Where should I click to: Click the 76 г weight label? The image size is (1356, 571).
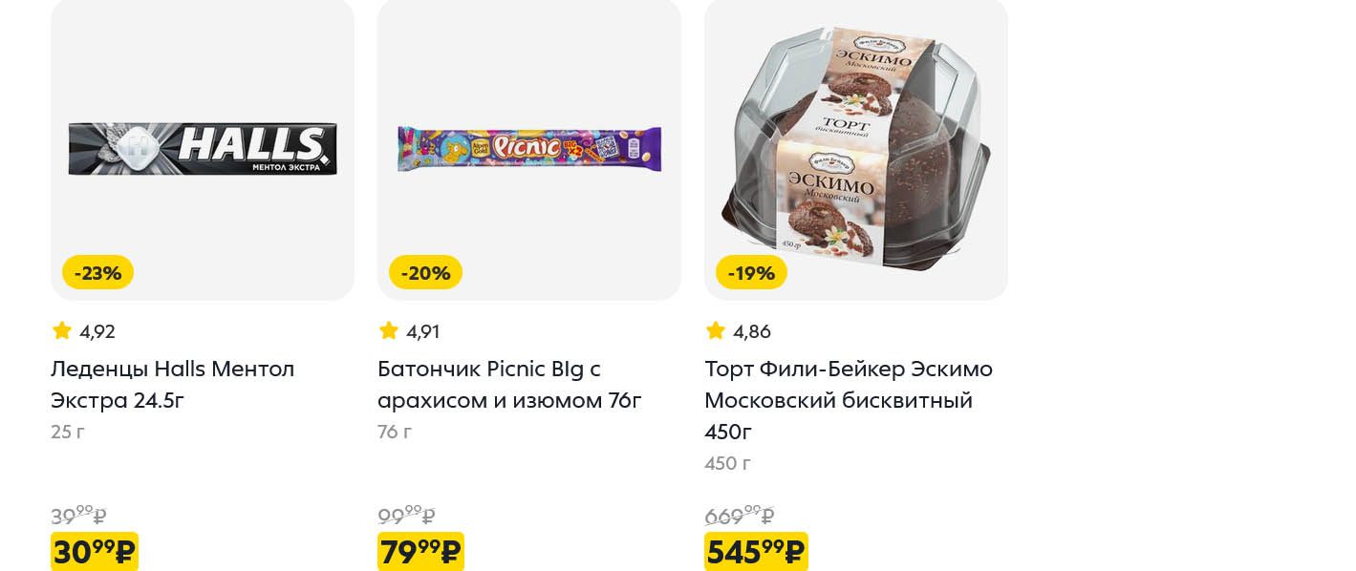(x=395, y=432)
